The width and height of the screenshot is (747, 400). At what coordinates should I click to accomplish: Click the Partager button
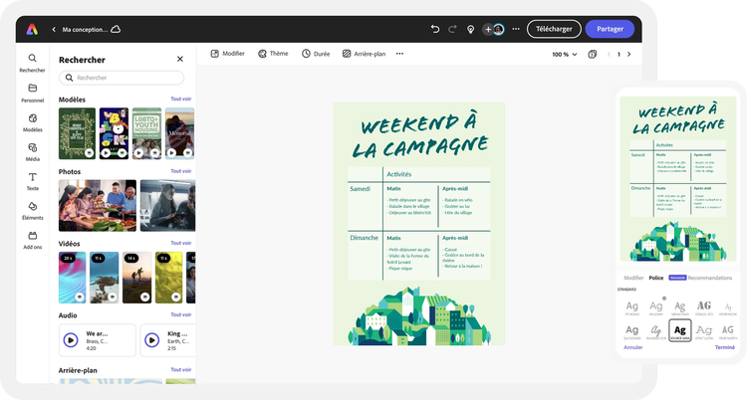click(610, 29)
